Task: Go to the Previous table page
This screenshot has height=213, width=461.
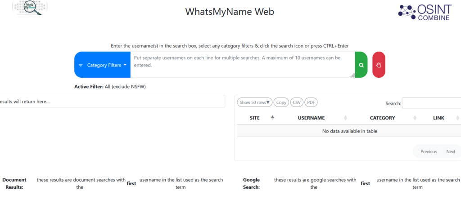Action: coord(429,152)
